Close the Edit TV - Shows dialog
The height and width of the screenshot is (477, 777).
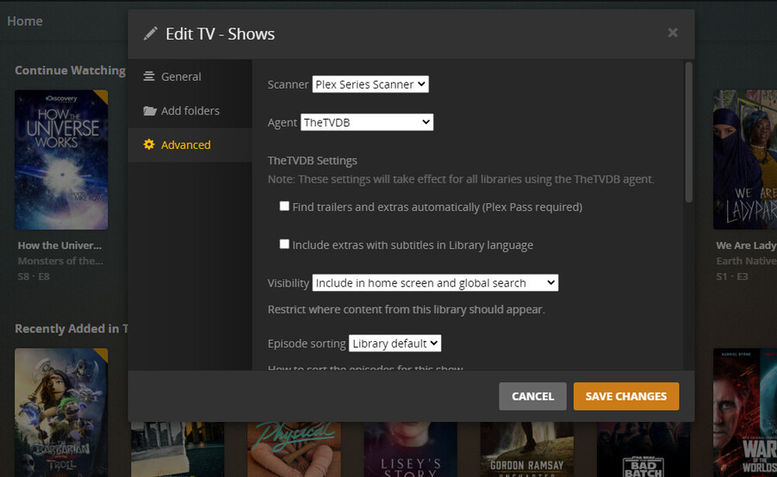pyautogui.click(x=673, y=33)
